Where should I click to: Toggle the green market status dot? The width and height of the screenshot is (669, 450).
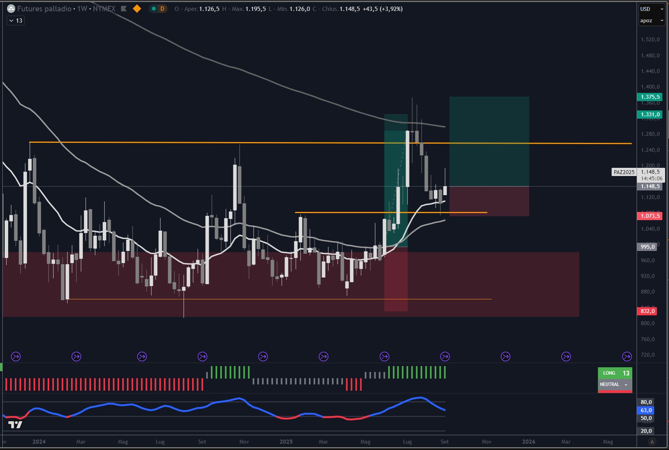pyautogui.click(x=154, y=9)
